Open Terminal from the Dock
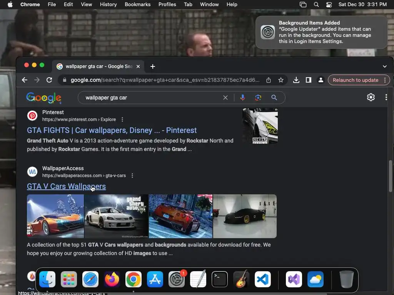 (x=220, y=279)
